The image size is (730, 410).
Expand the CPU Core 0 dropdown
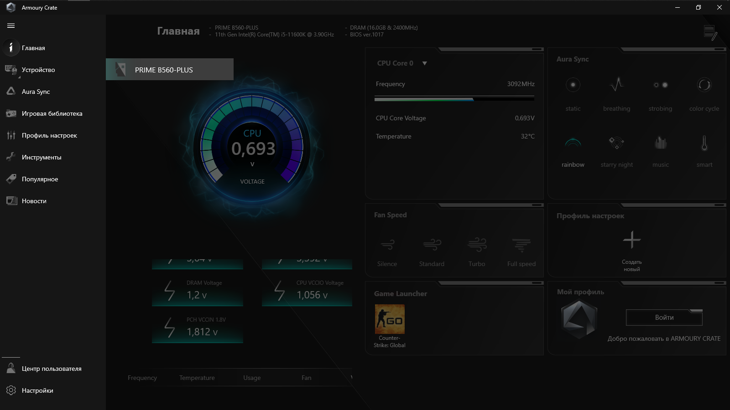click(424, 63)
